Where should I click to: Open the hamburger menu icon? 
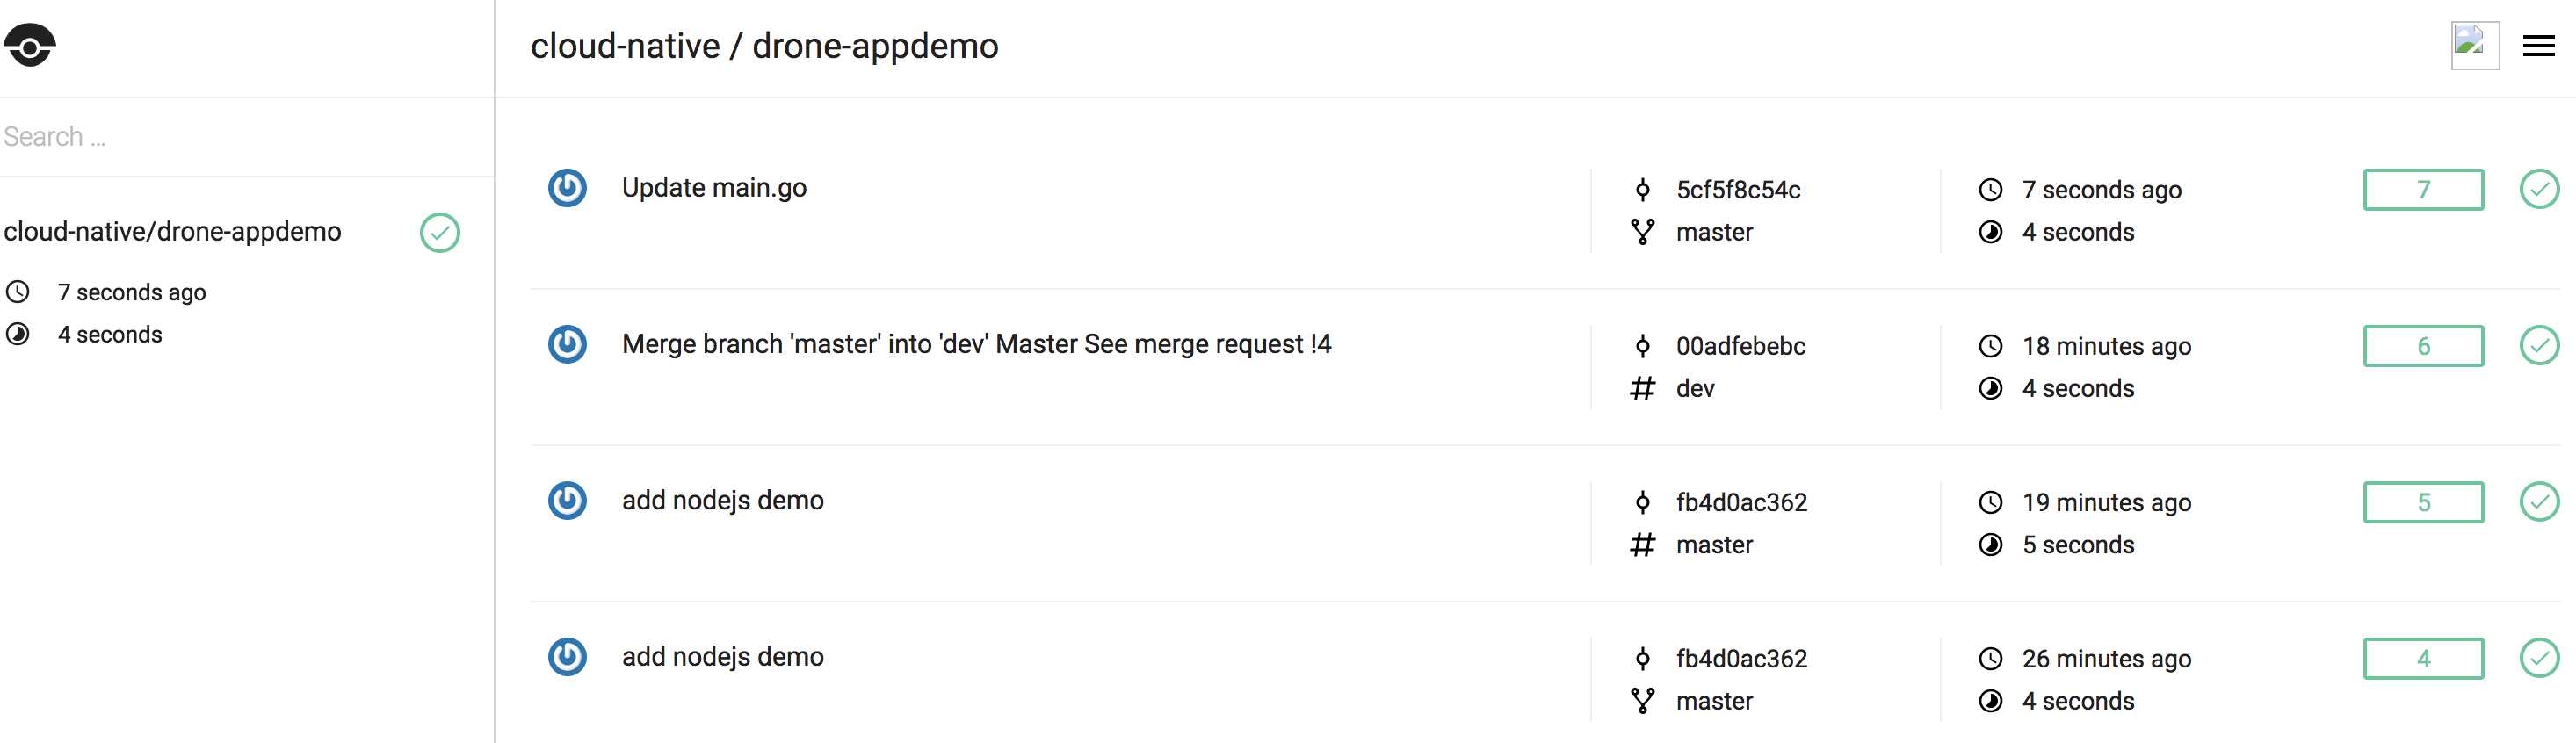2538,46
